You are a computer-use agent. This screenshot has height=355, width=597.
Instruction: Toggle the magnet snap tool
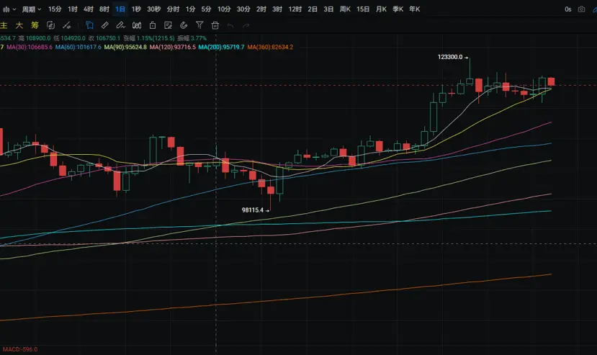pos(184,25)
